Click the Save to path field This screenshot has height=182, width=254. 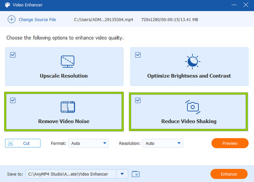point(71,174)
